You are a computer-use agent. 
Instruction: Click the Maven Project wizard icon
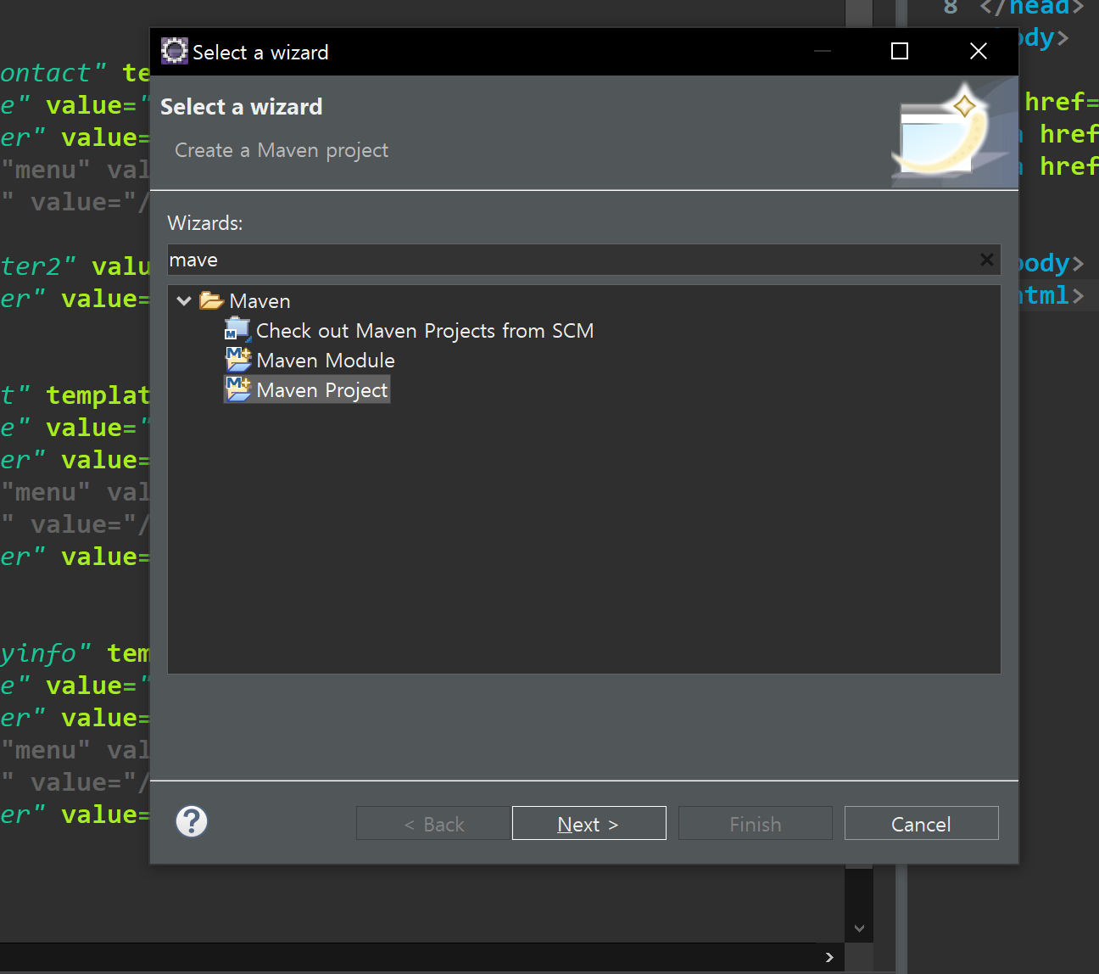[x=238, y=389]
